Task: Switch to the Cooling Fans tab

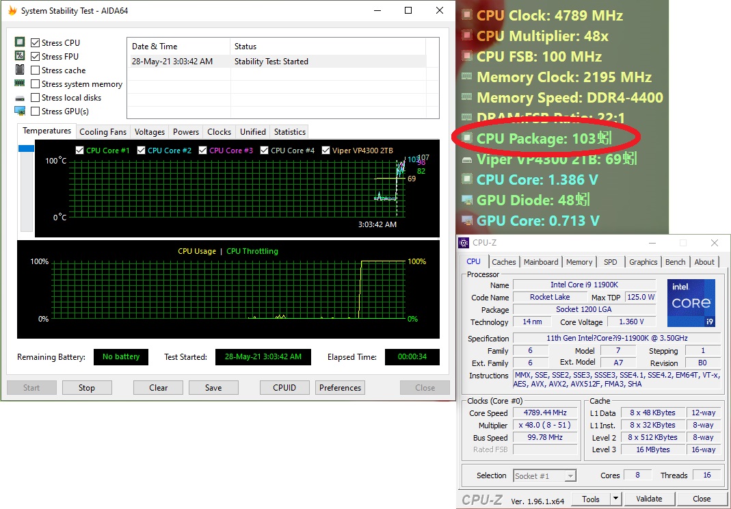Action: [x=103, y=132]
